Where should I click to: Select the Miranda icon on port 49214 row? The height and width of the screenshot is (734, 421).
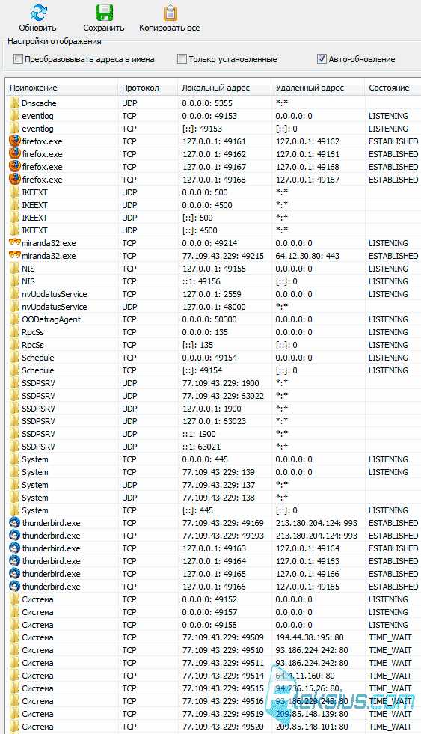(15, 242)
